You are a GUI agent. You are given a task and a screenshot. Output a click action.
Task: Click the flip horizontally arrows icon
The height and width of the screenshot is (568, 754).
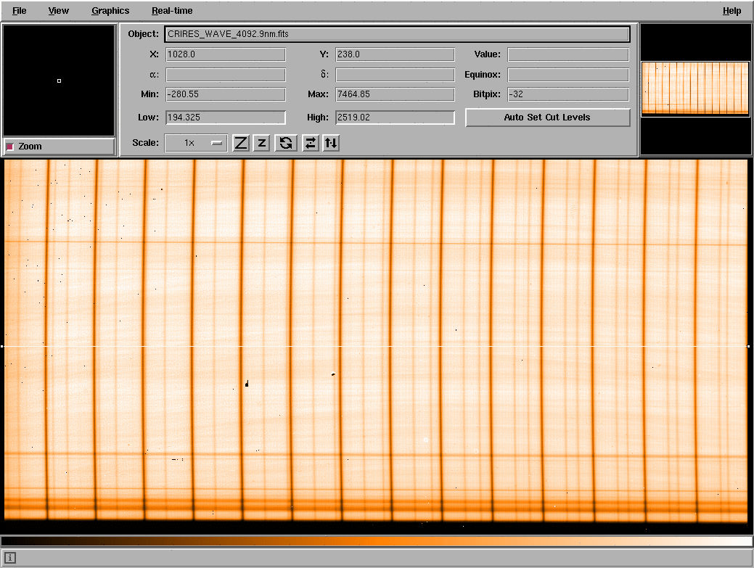[x=311, y=143]
